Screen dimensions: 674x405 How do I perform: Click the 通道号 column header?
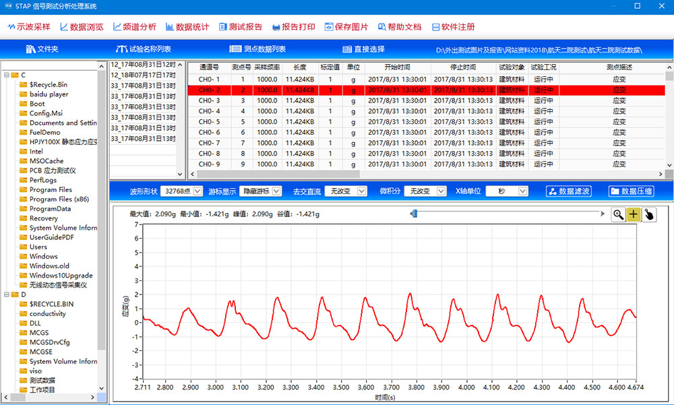coord(209,67)
